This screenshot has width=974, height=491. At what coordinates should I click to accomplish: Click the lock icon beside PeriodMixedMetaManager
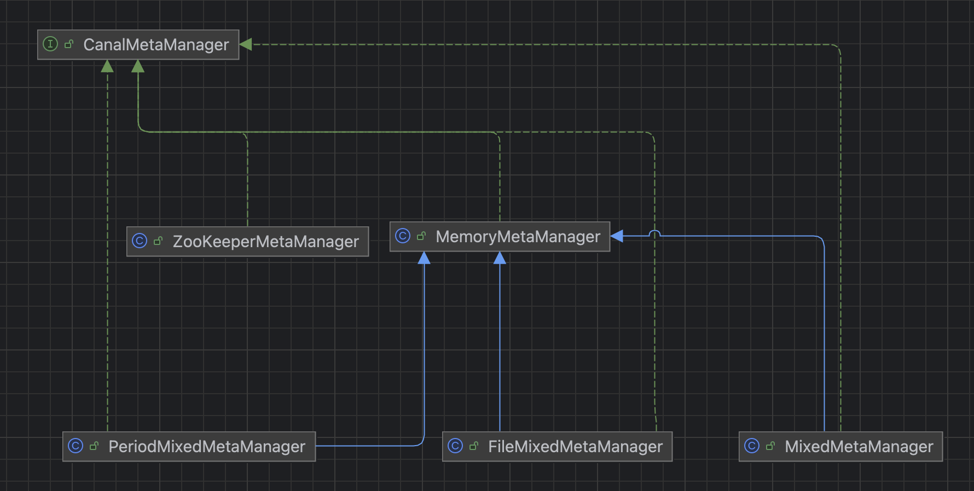[94, 446]
